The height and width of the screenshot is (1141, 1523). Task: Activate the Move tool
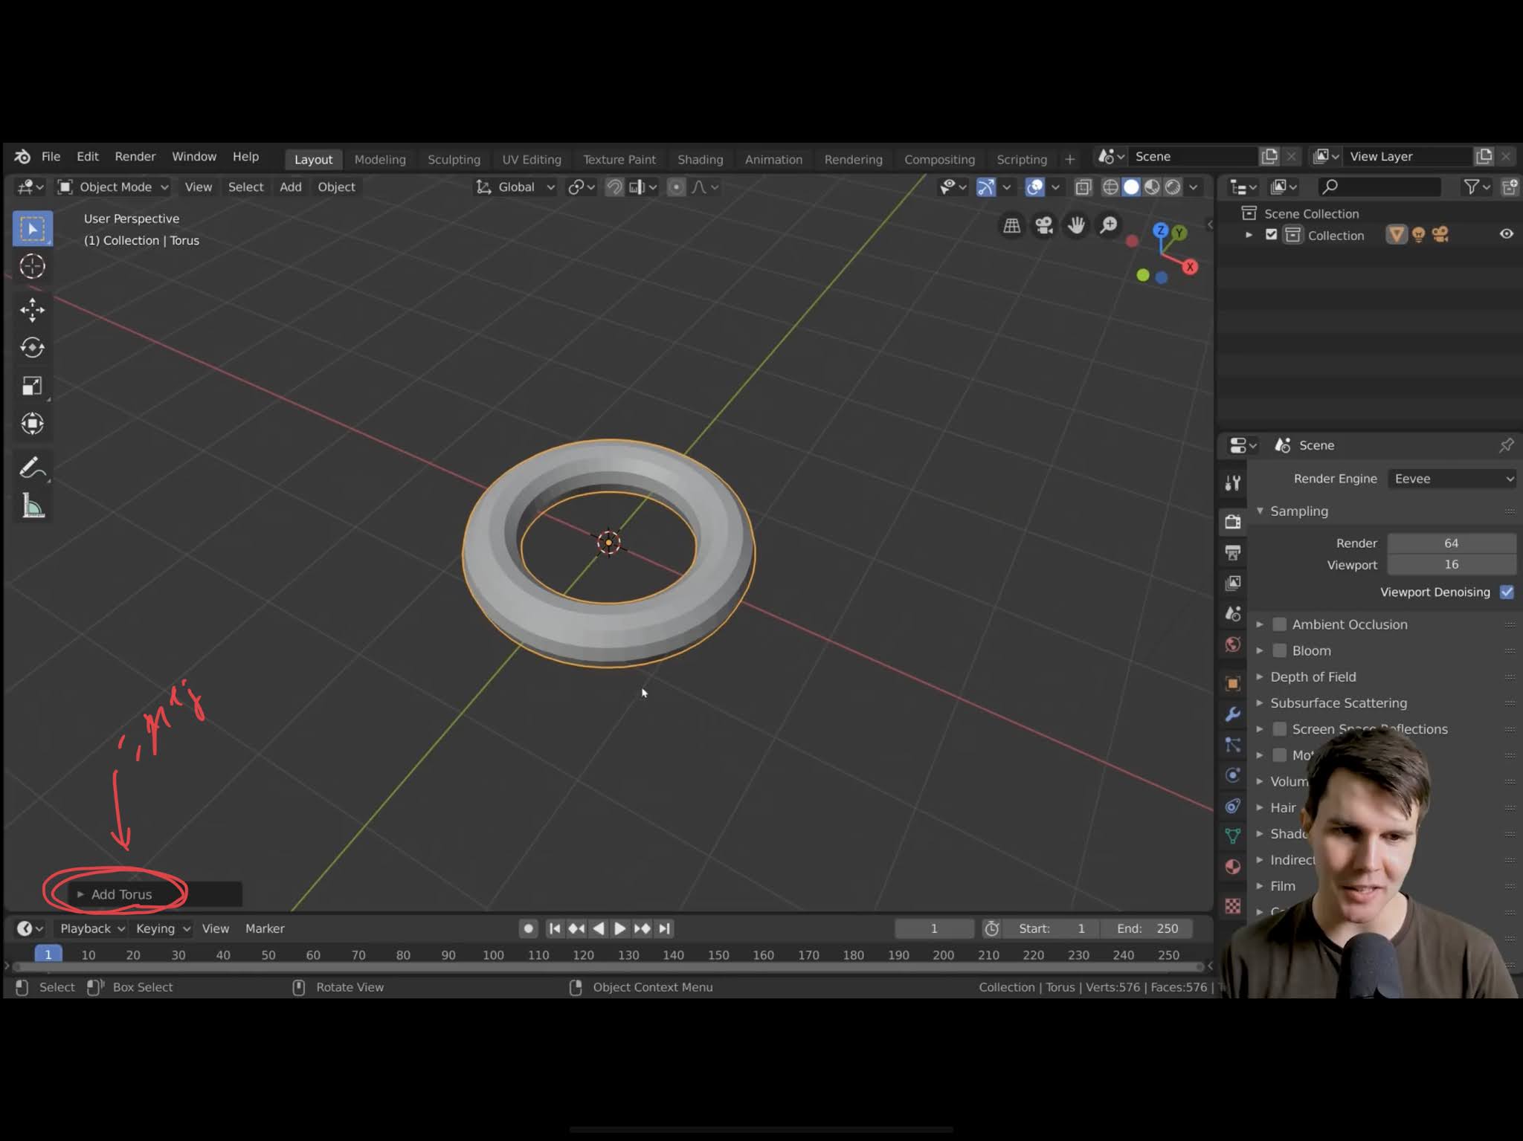pos(32,310)
